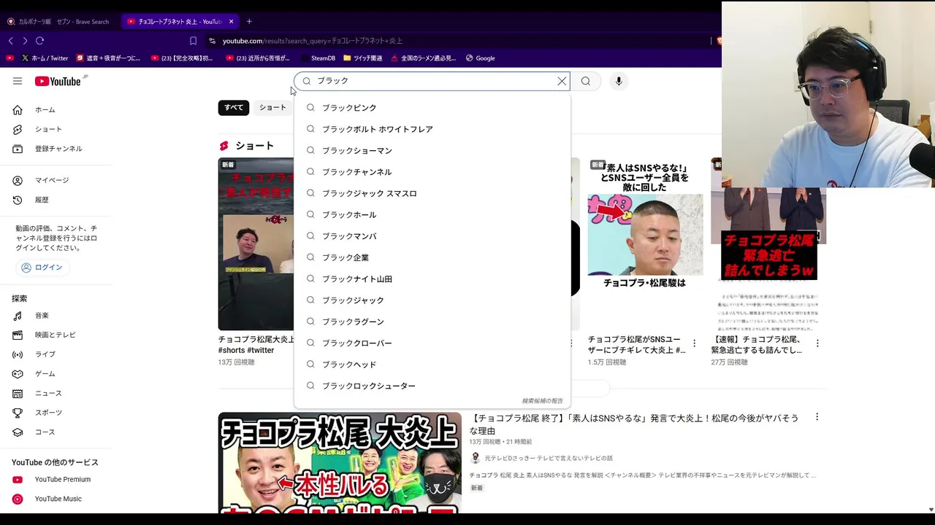Screen dimensions: 935x525
Task: Choose suggestion ブラックチャンネル
Action: (x=432, y=172)
